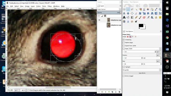The image size is (171, 96).
Task: Hide the visible redeyebunny layer via eye icon
Action: (99, 20)
